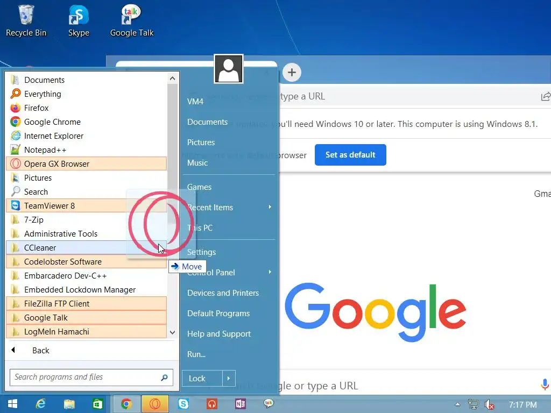This screenshot has height=413, width=551.
Task: Open Documents in the right Start pane
Action: pyautogui.click(x=207, y=122)
